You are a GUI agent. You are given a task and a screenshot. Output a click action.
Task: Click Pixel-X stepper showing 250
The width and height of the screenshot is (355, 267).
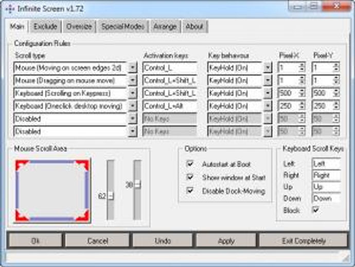302,106
